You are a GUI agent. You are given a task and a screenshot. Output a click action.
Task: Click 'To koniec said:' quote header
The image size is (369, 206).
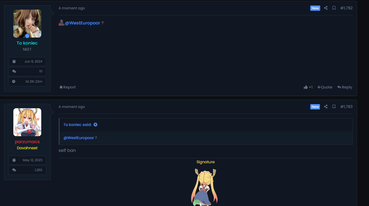tap(78, 125)
